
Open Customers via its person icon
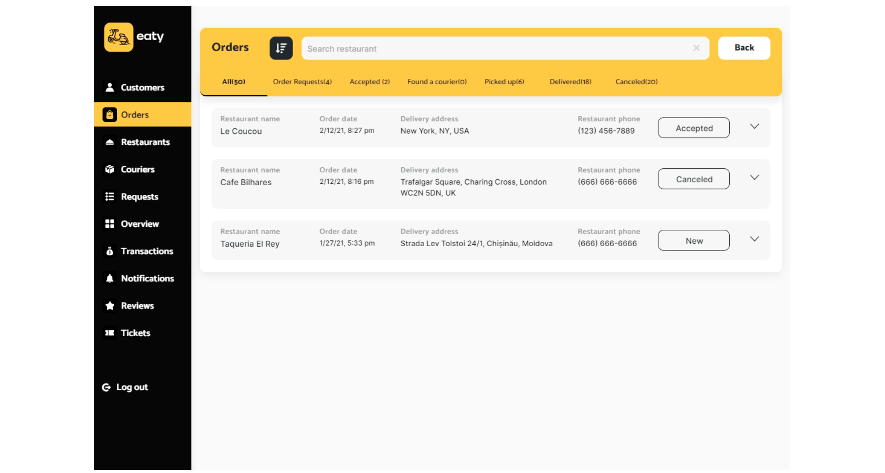[x=110, y=88]
